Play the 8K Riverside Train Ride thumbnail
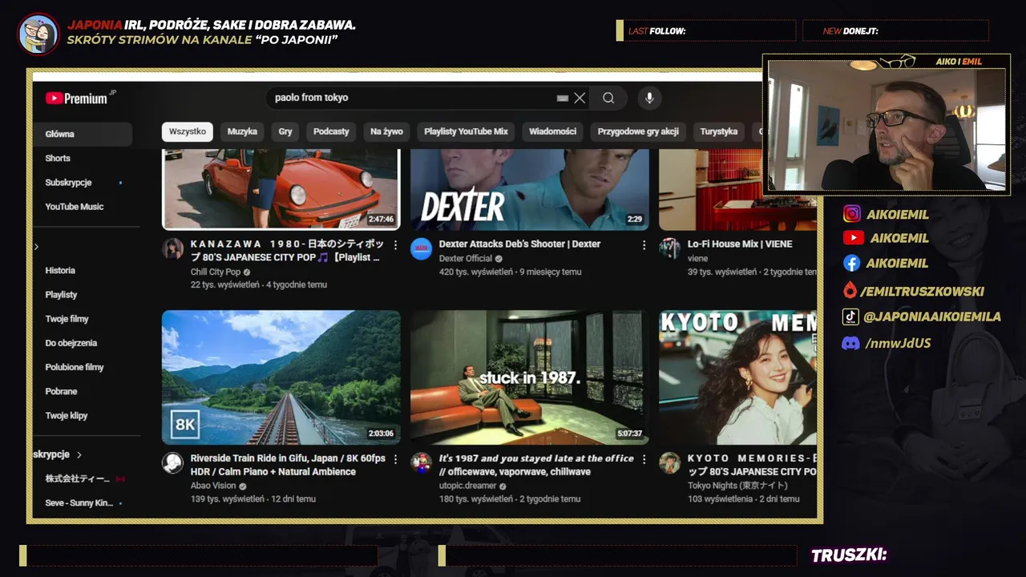Image resolution: width=1026 pixels, height=577 pixels. [x=281, y=377]
